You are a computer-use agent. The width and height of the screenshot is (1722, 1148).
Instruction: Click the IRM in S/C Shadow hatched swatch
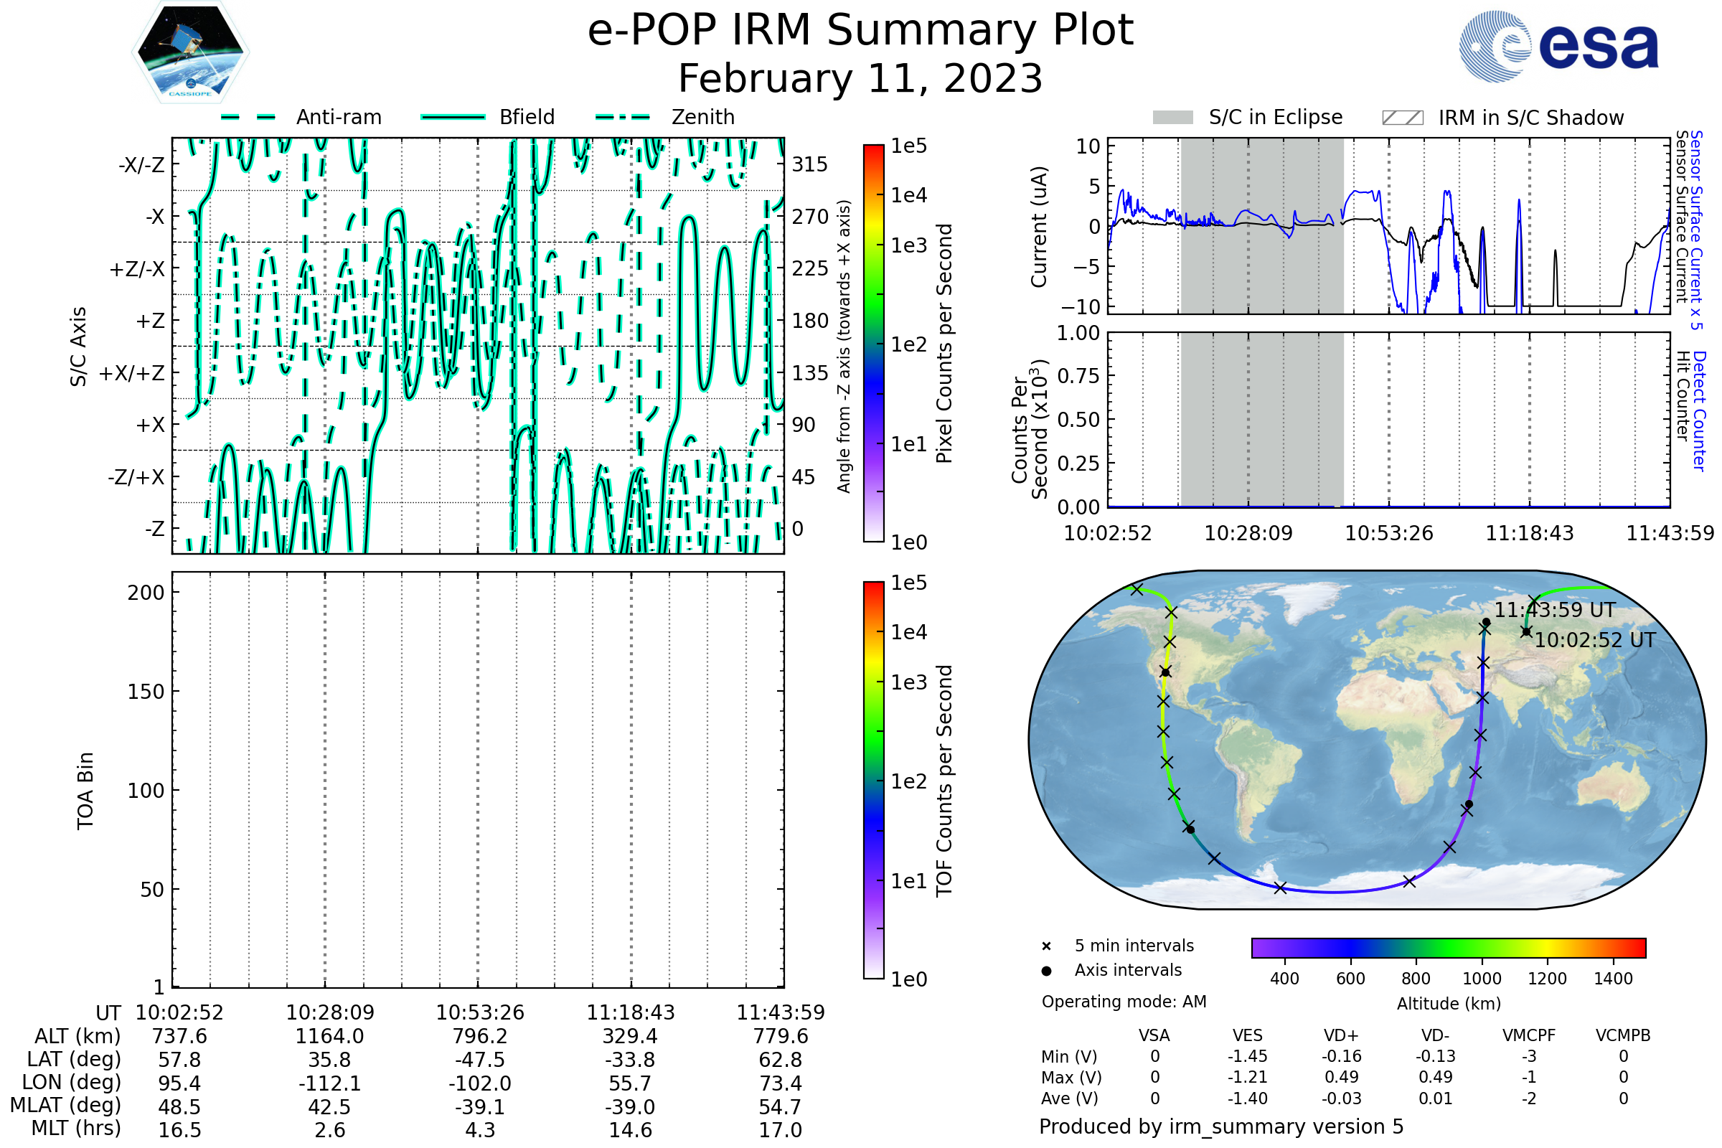1403,118
